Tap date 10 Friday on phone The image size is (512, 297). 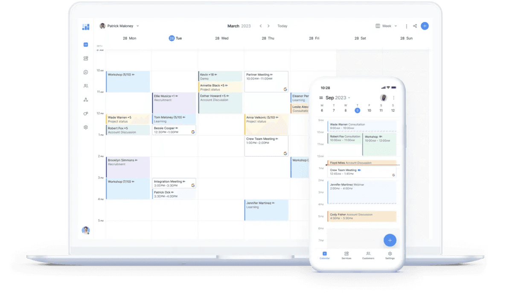369,110
